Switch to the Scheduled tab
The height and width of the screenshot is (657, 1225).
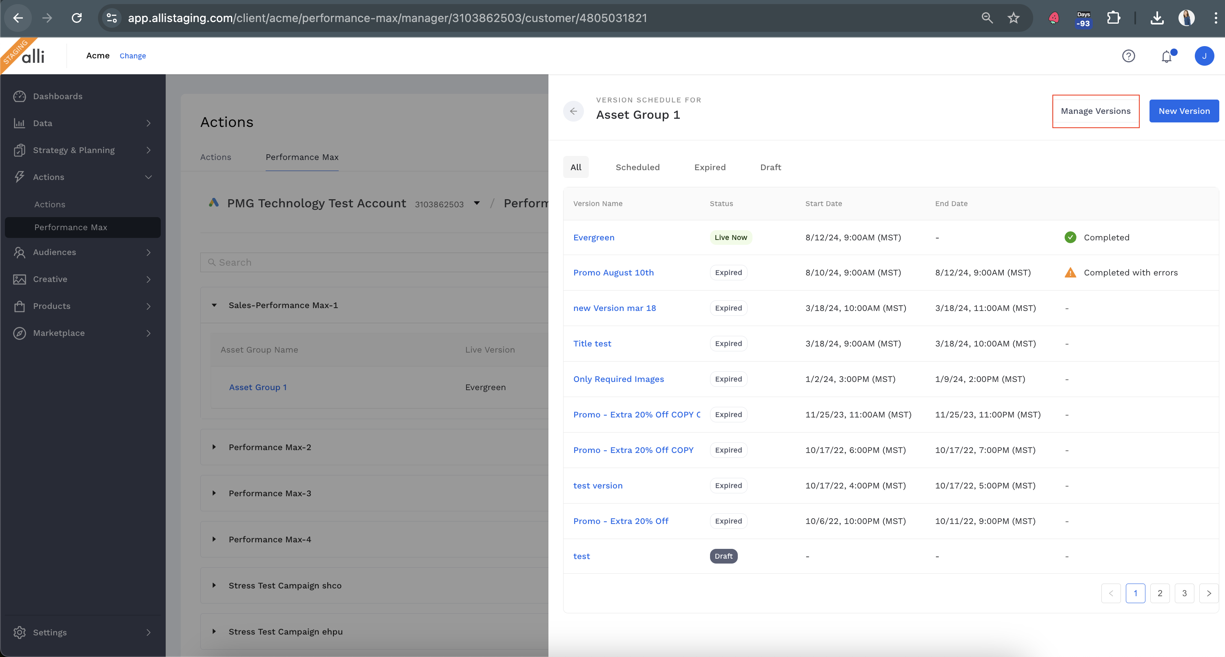(637, 167)
